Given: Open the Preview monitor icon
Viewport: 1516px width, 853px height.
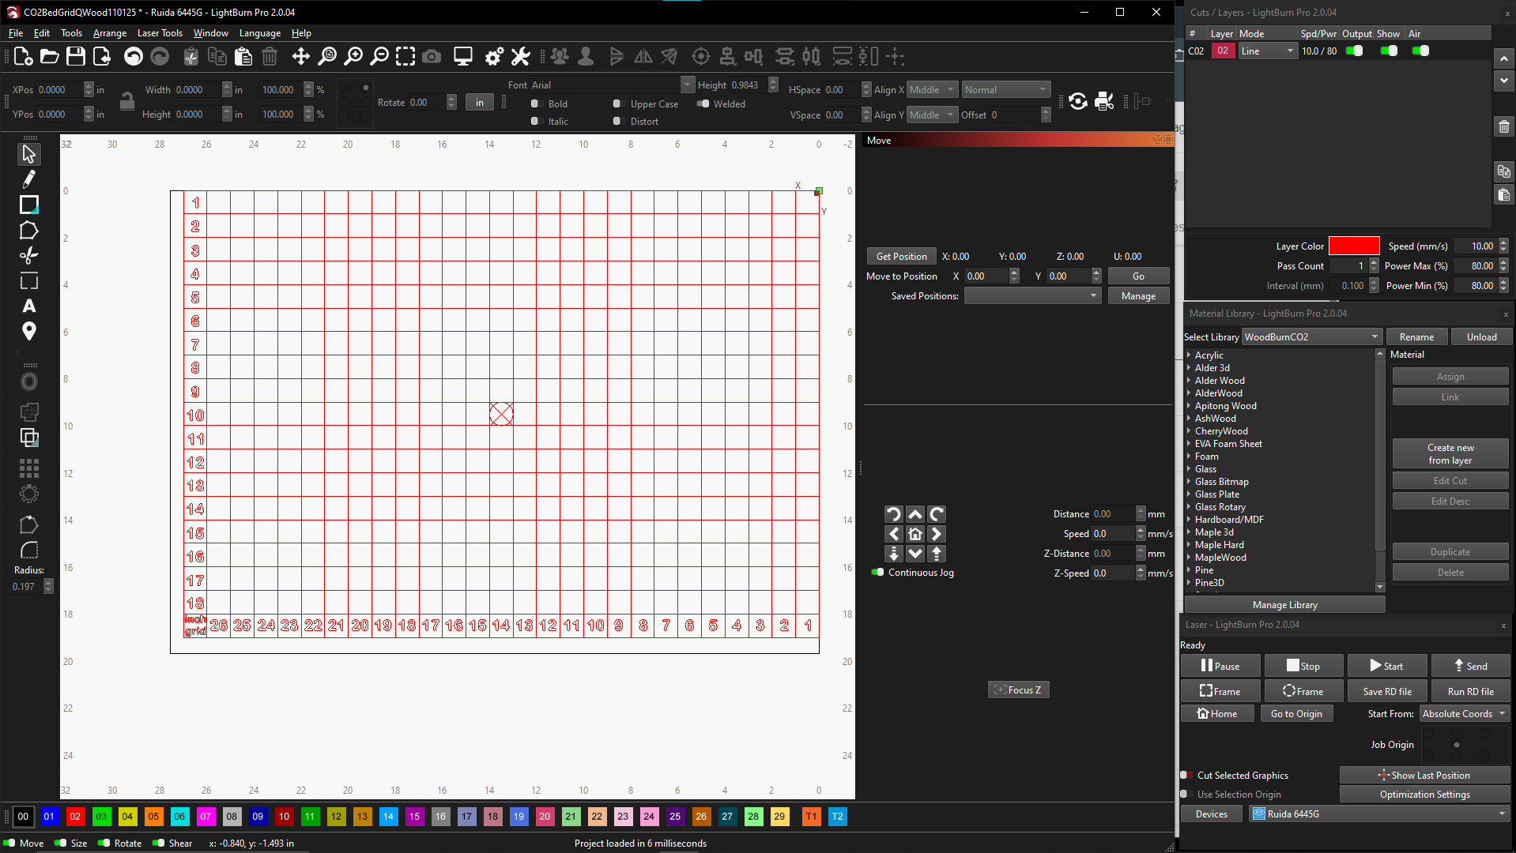Looking at the screenshot, I should [462, 56].
